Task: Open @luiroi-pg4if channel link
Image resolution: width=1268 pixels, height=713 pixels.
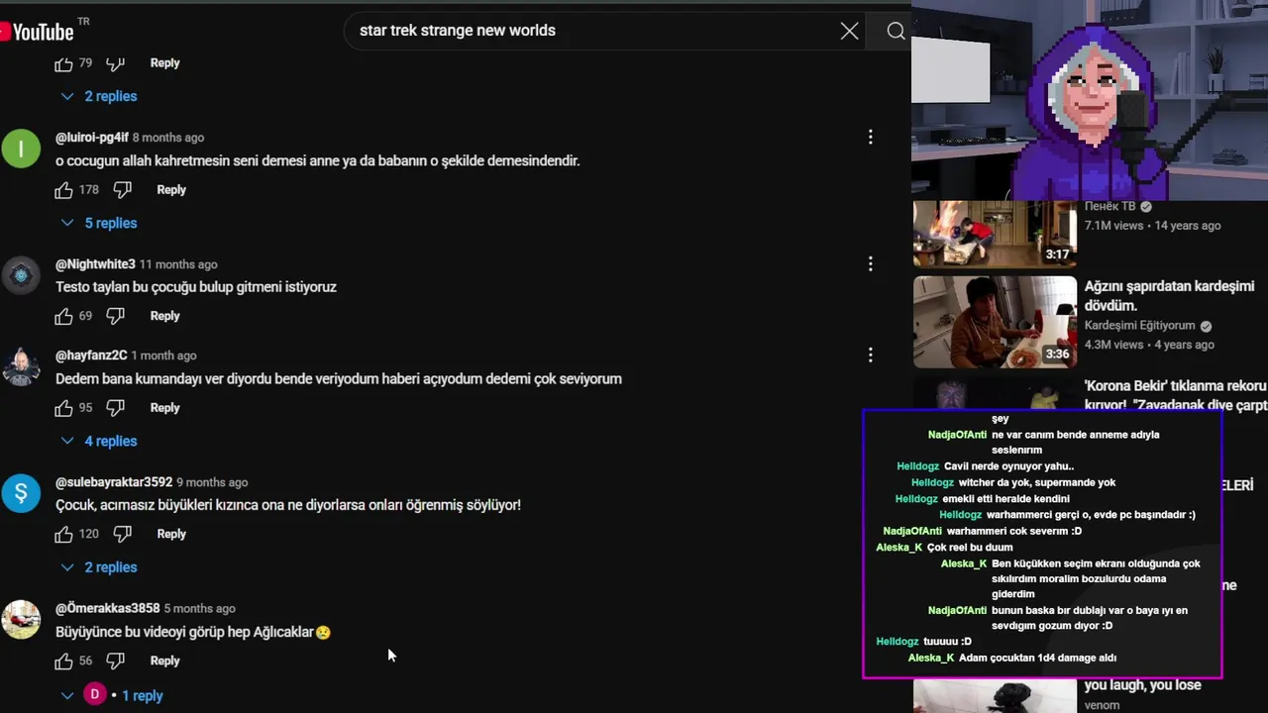Action: pos(91,138)
